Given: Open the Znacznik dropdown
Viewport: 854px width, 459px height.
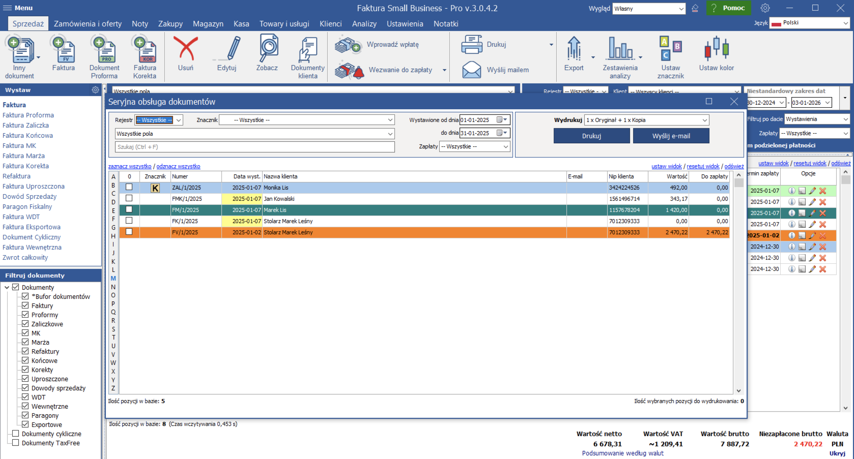Looking at the screenshot, I should pyautogui.click(x=307, y=120).
